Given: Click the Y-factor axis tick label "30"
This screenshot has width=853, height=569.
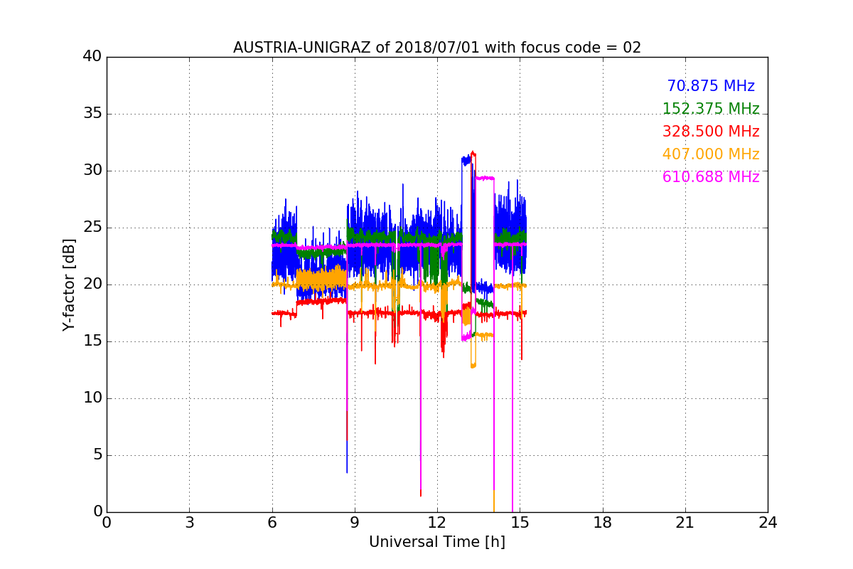Looking at the screenshot, I should point(93,171).
